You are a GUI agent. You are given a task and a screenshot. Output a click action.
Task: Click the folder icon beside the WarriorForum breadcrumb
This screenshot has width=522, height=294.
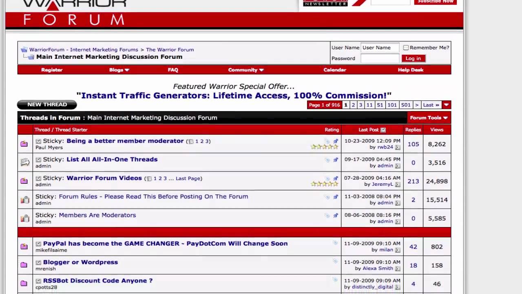pos(24,50)
